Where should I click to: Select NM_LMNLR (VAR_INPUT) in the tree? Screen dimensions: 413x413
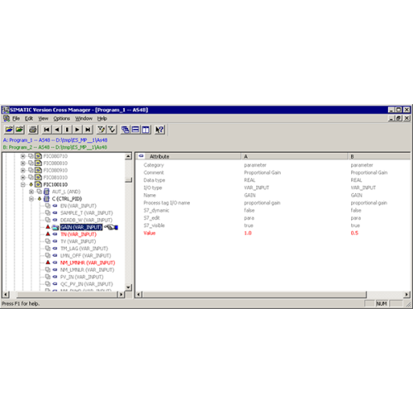[x=87, y=269]
